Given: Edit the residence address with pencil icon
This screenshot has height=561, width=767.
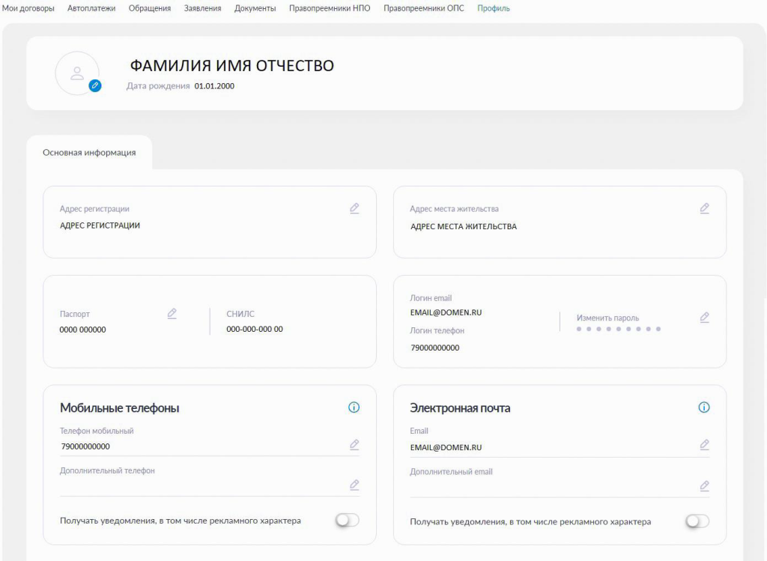Looking at the screenshot, I should (x=704, y=208).
